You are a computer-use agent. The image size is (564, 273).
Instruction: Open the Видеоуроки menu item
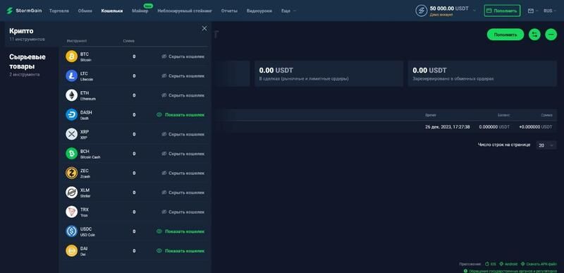259,11
